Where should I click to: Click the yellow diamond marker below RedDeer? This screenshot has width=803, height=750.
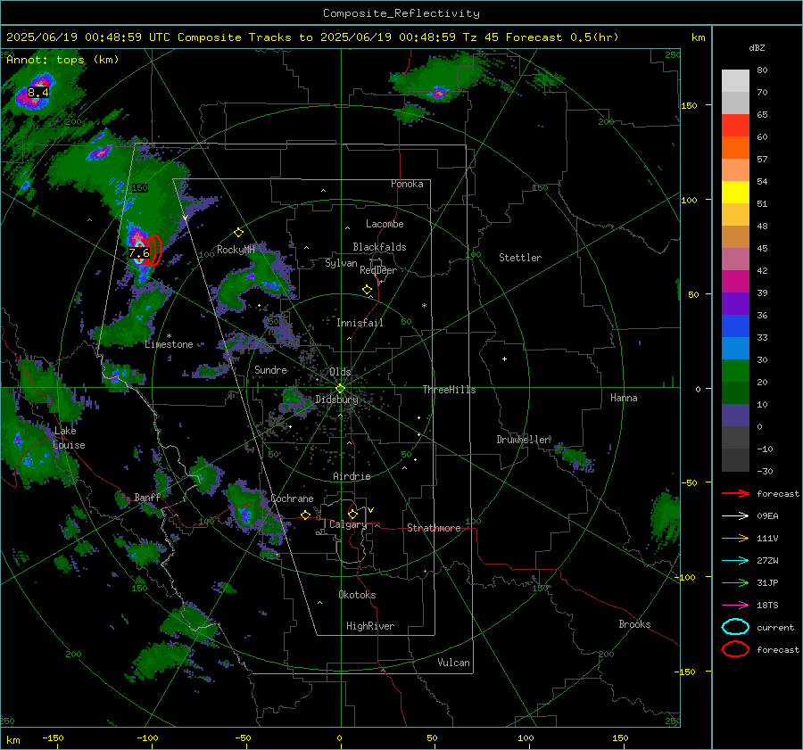point(367,290)
